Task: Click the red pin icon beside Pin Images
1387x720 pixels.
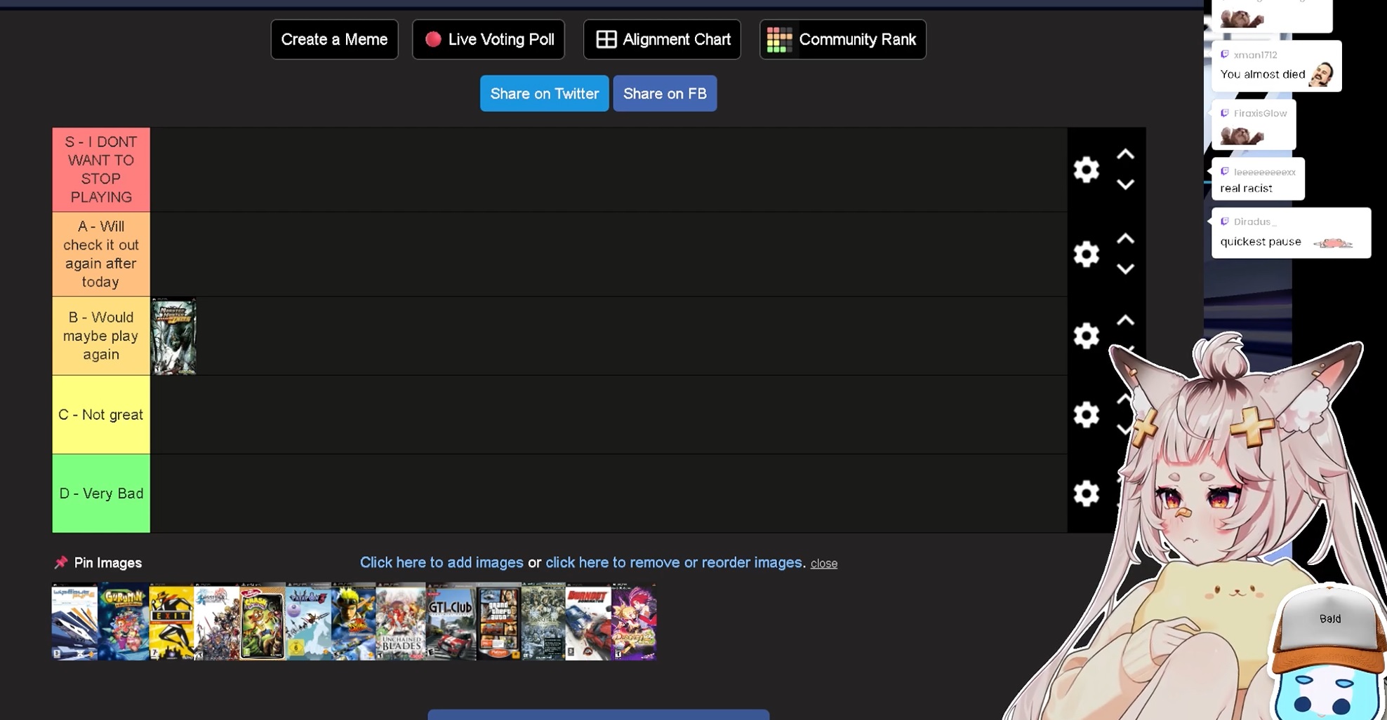Action: (61, 562)
